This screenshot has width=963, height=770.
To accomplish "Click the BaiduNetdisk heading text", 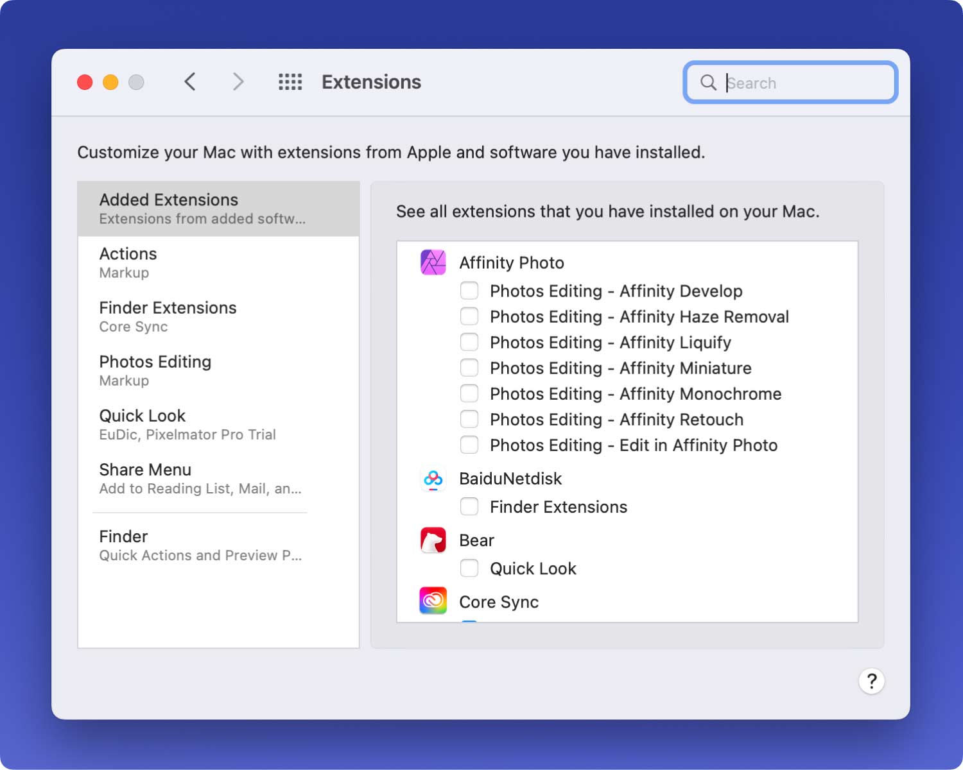I will point(510,479).
